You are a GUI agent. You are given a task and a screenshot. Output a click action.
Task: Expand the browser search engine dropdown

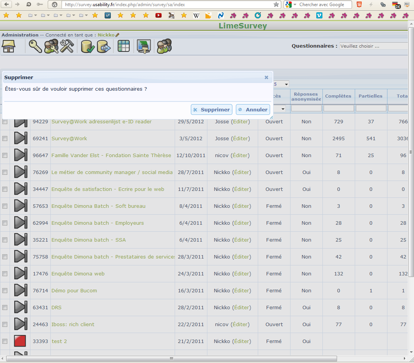(x=295, y=5)
